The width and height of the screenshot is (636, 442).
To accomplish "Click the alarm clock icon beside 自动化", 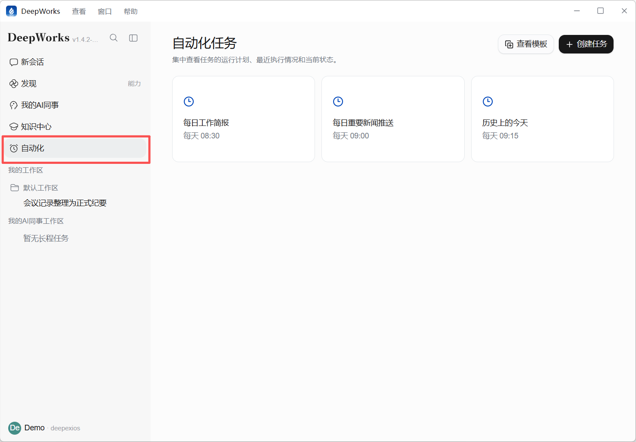I will point(14,148).
